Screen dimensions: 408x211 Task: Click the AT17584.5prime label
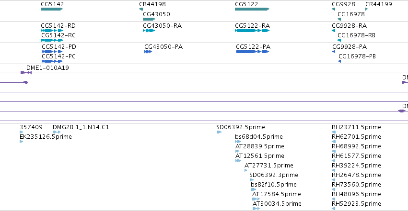point(276,194)
